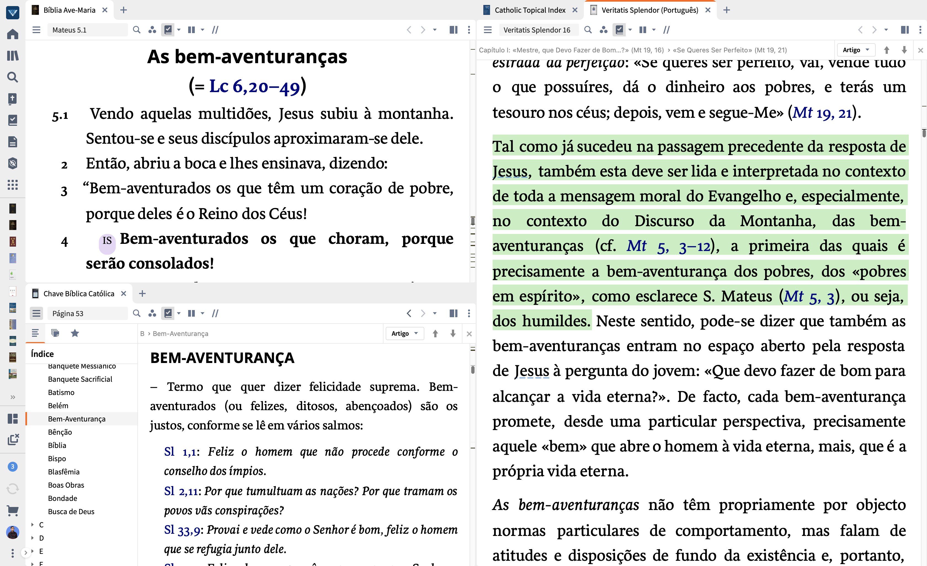Open the Documents page icon in sidebar
Viewport: 927px width, 566px height.
tap(12, 142)
